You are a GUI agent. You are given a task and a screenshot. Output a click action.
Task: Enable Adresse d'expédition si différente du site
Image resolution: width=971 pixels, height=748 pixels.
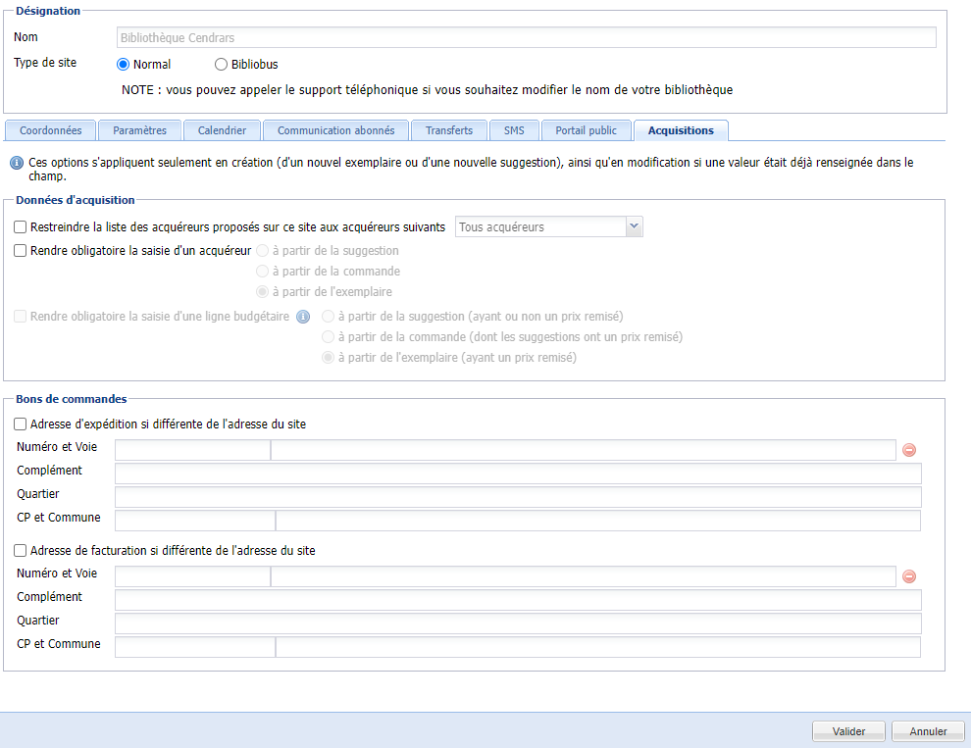tap(19, 424)
